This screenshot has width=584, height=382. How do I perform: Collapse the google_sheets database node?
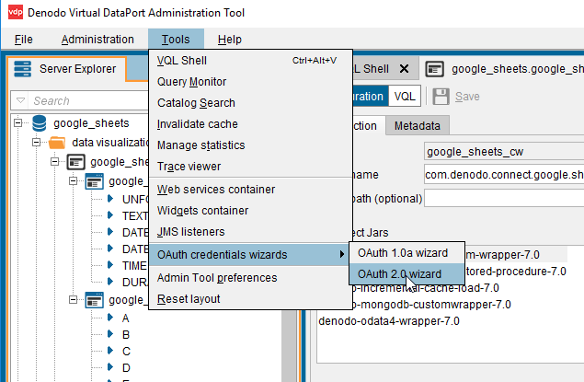click(17, 123)
